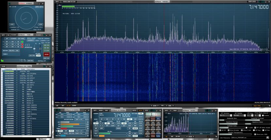
Task: Adjust the orange VOLUME slider
Action: [x=113, y=136]
